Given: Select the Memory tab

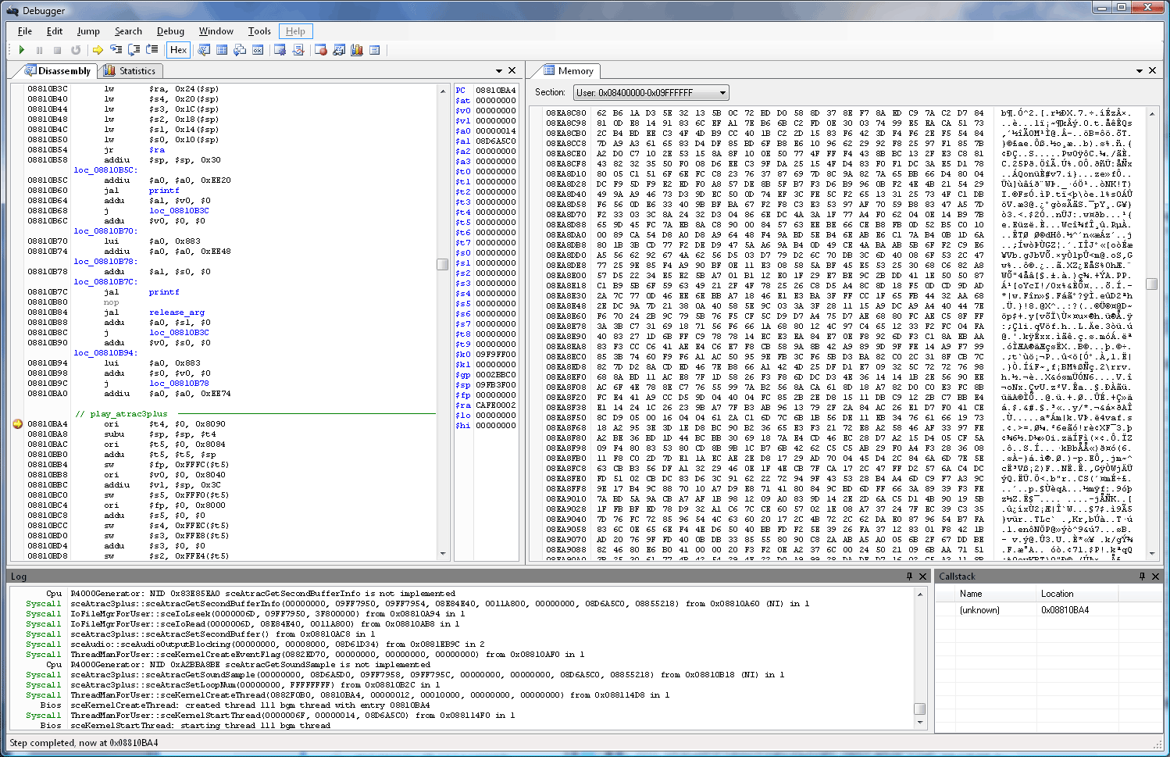Looking at the screenshot, I should 569,71.
